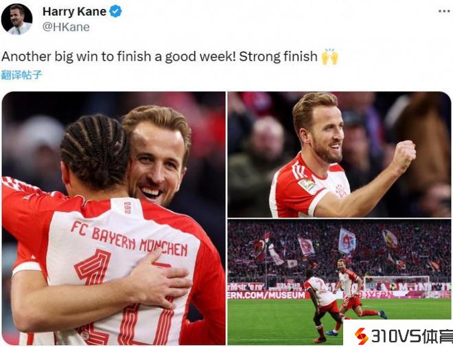
Task: Click the 翻译帖子 translate post link
Action: click(22, 75)
